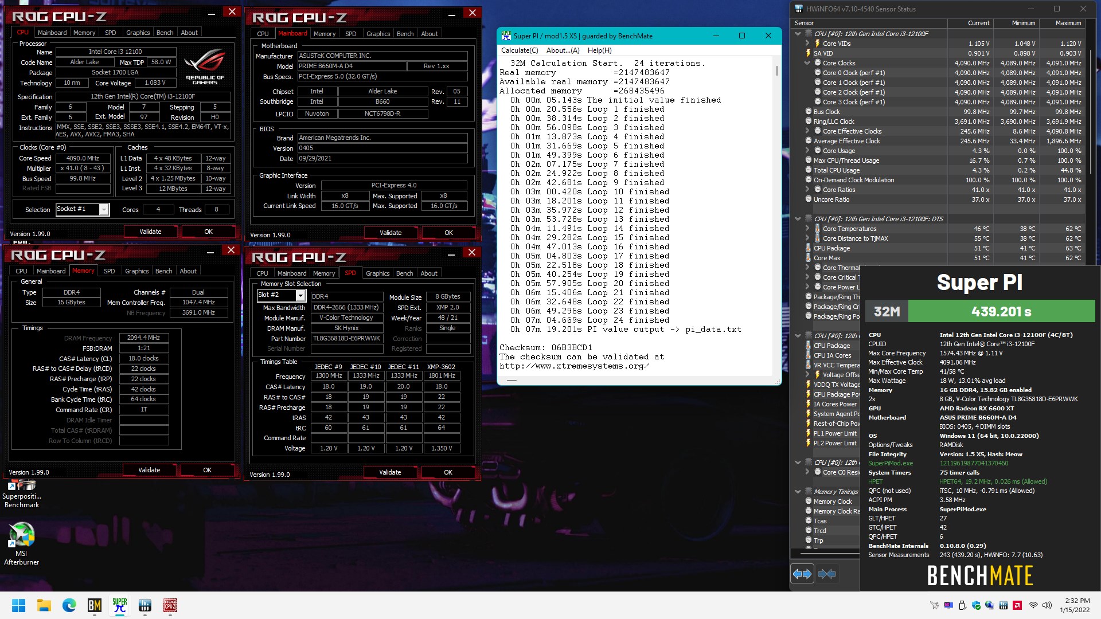Switch to BenchMate in the taskbar
The height and width of the screenshot is (619, 1101).
[94, 605]
